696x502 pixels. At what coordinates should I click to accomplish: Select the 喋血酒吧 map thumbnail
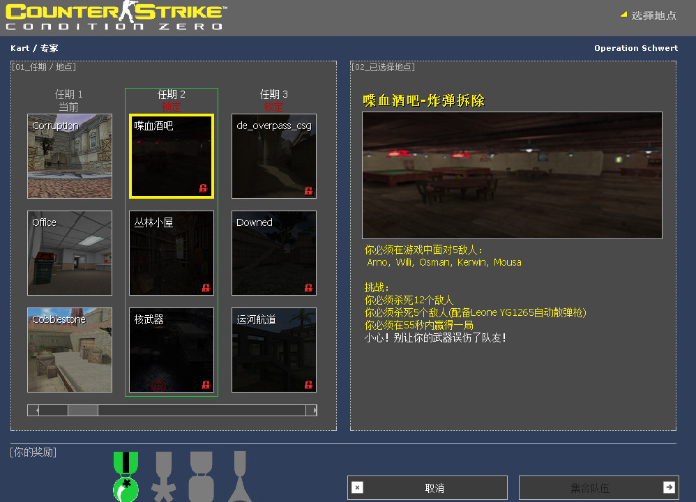click(172, 156)
